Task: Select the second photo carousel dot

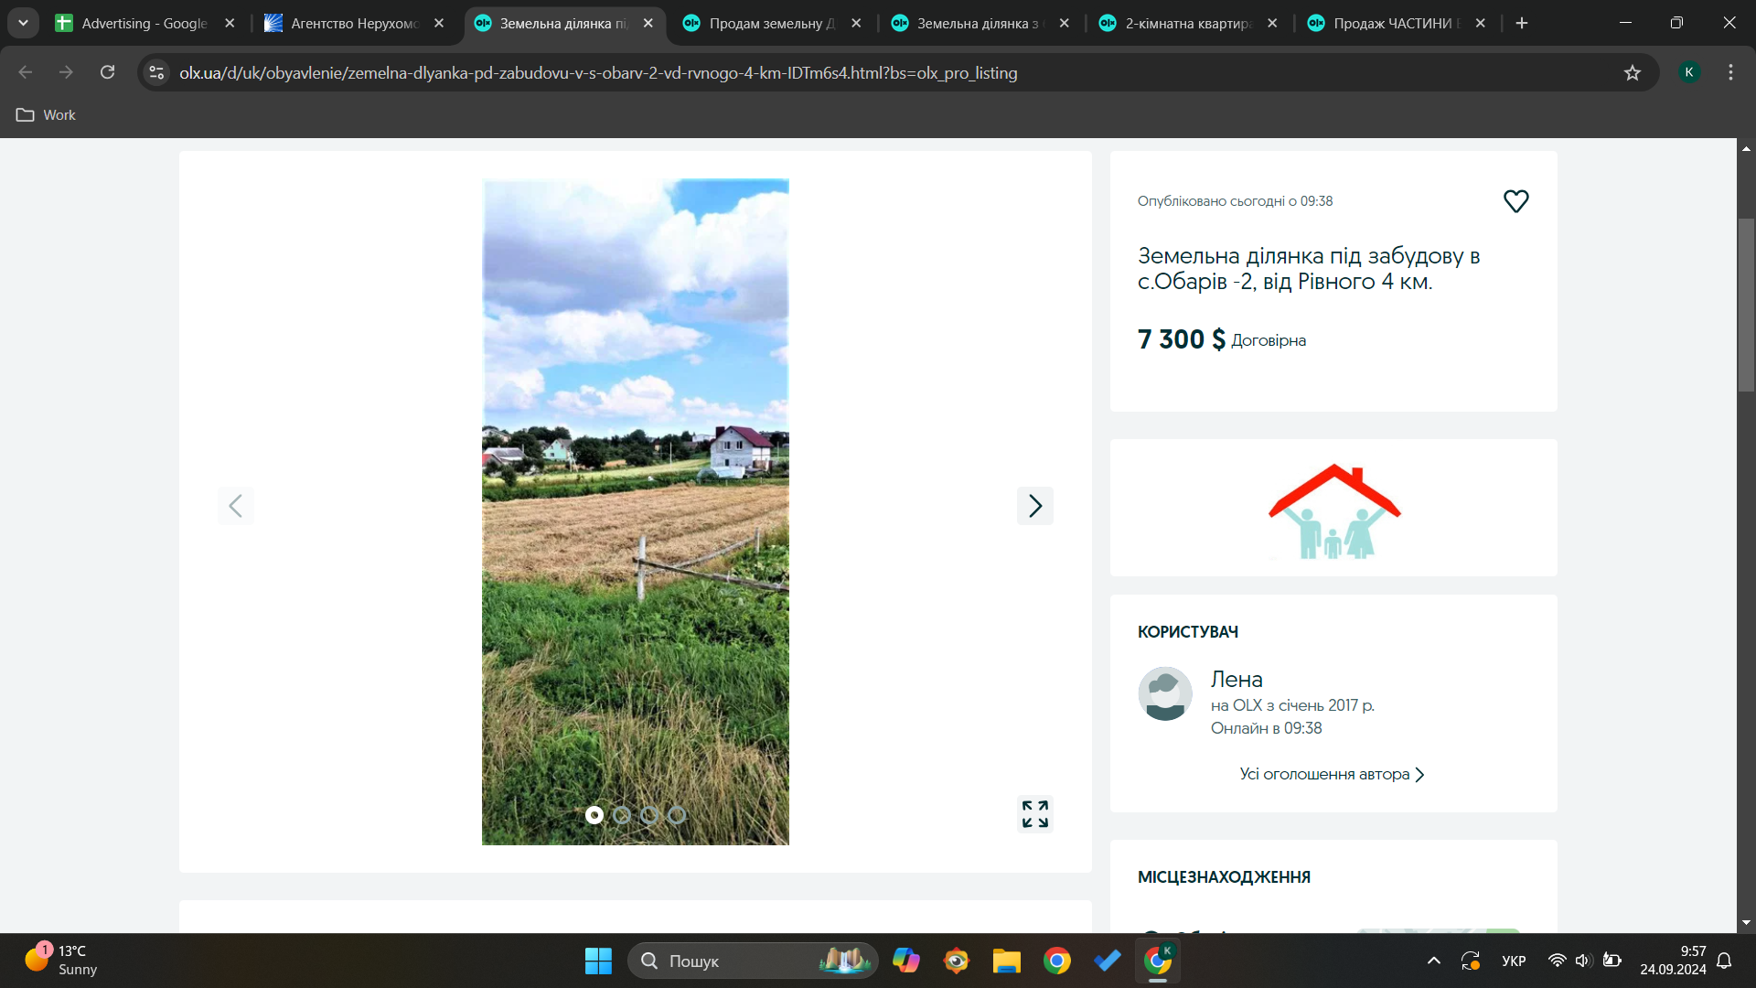Action: [622, 815]
